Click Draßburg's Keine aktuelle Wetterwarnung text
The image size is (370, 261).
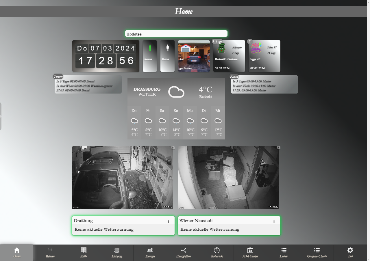(104, 230)
